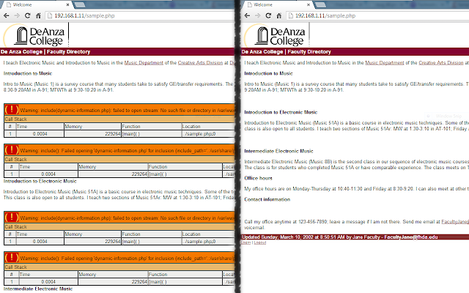Image resolution: width=469 pixels, height=293 pixels.
Task: Open new tab button in right window
Action: point(320,5)
